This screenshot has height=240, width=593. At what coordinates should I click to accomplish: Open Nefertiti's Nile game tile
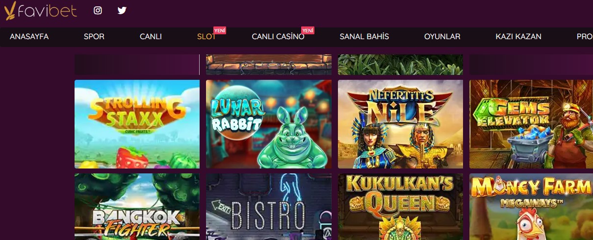coord(400,124)
